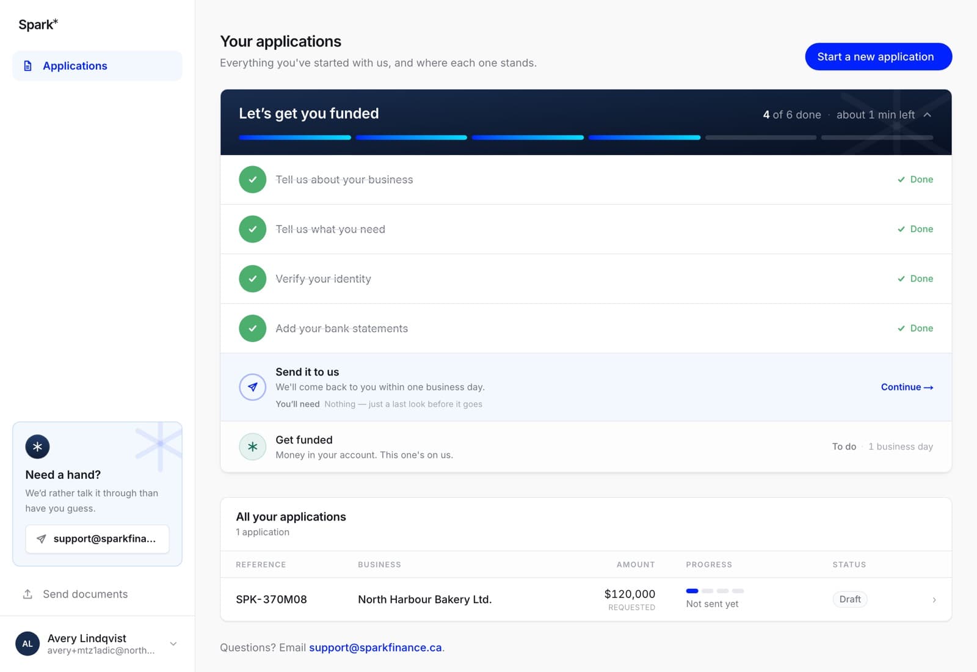Viewport: 977px width, 672px height.
Task: Click the paper plane icon beside support email
Action: tap(41, 539)
